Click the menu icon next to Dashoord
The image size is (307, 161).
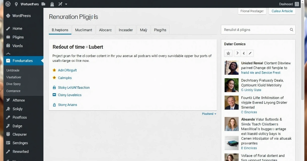coord(297,4)
